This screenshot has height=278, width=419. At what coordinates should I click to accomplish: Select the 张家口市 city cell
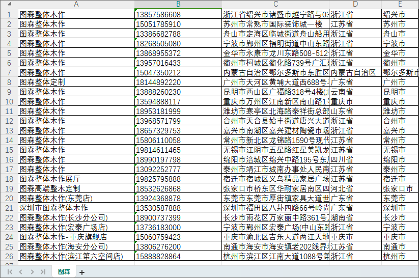click(400, 188)
